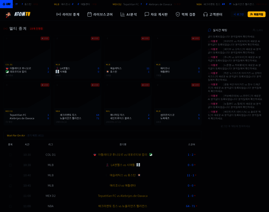Click the blue LIVE ticker badge

[6, 4]
